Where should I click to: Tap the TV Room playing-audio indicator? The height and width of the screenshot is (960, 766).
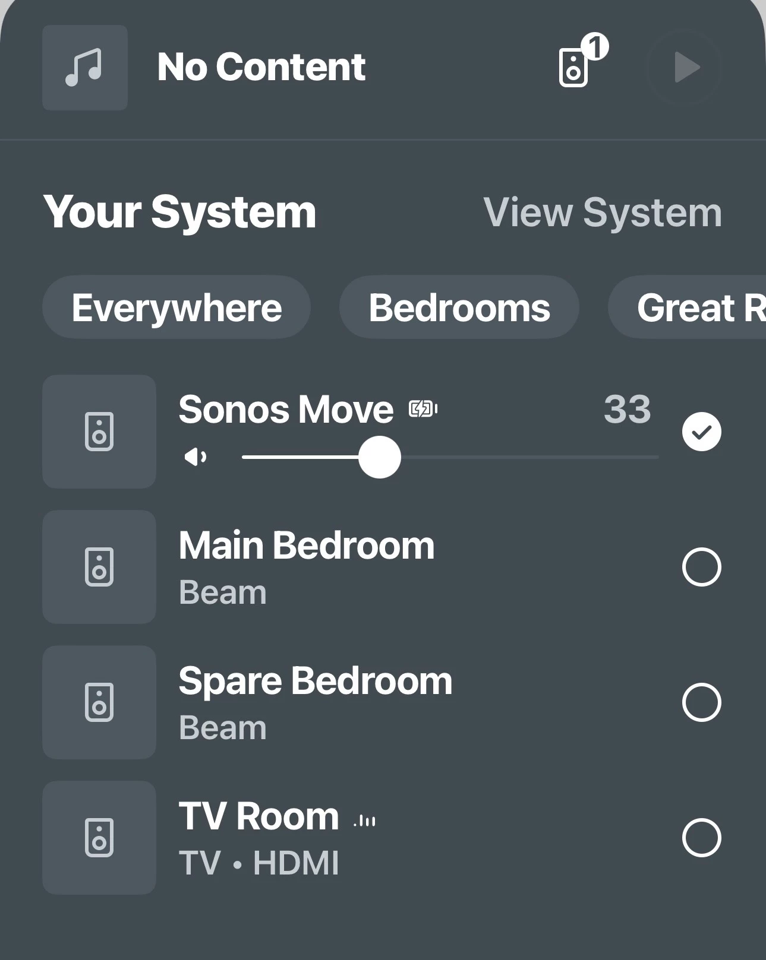(x=364, y=821)
